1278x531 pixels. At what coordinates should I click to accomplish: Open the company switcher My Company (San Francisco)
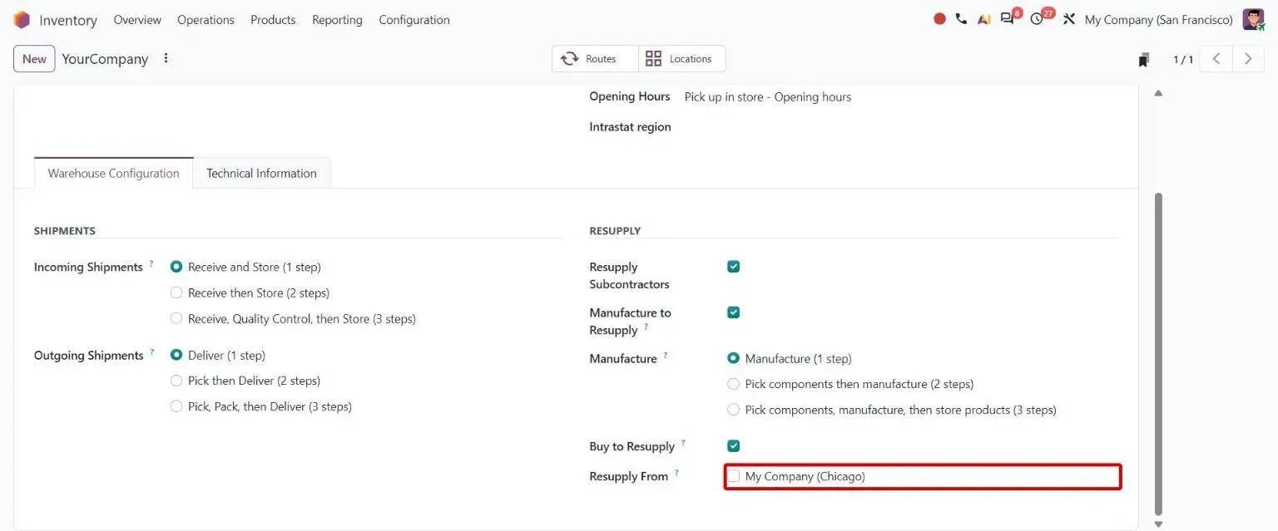[1158, 19]
